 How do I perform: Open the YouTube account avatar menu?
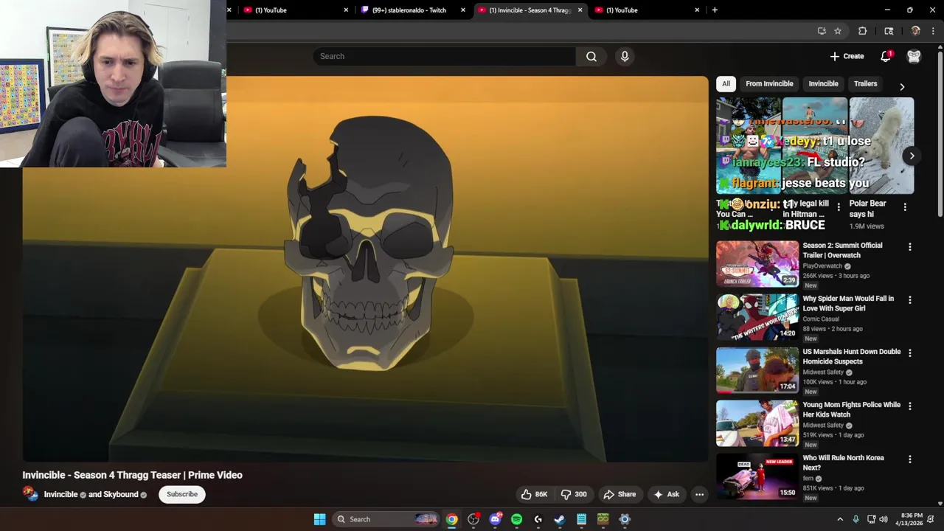[x=914, y=56]
